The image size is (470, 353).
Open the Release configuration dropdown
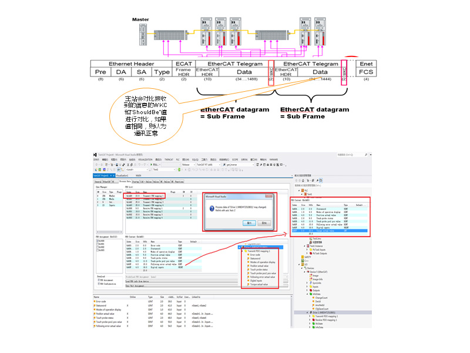pyautogui.click(x=189, y=165)
